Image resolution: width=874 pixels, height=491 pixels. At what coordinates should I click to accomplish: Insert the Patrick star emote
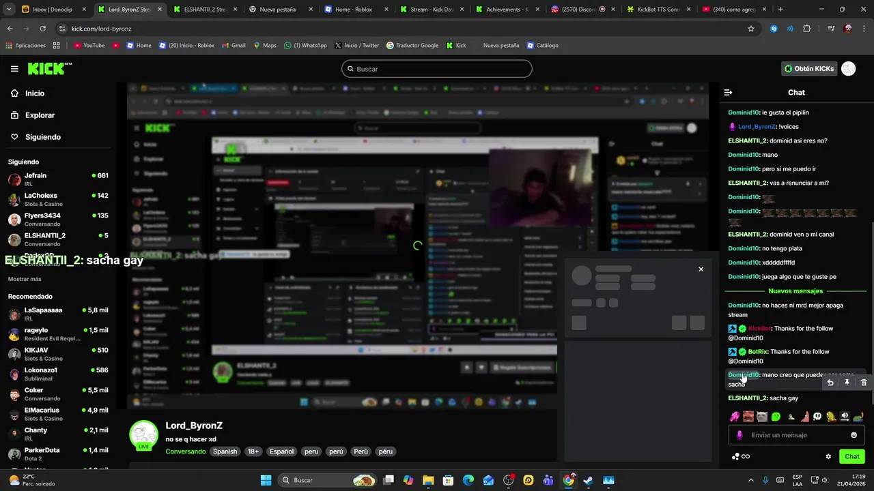804,417
